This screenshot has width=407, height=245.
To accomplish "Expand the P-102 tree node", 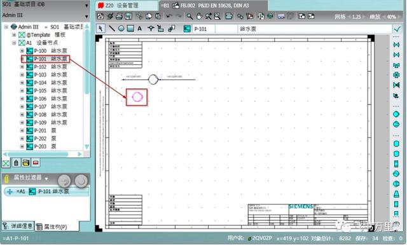I will pyautogui.click(x=22, y=67).
